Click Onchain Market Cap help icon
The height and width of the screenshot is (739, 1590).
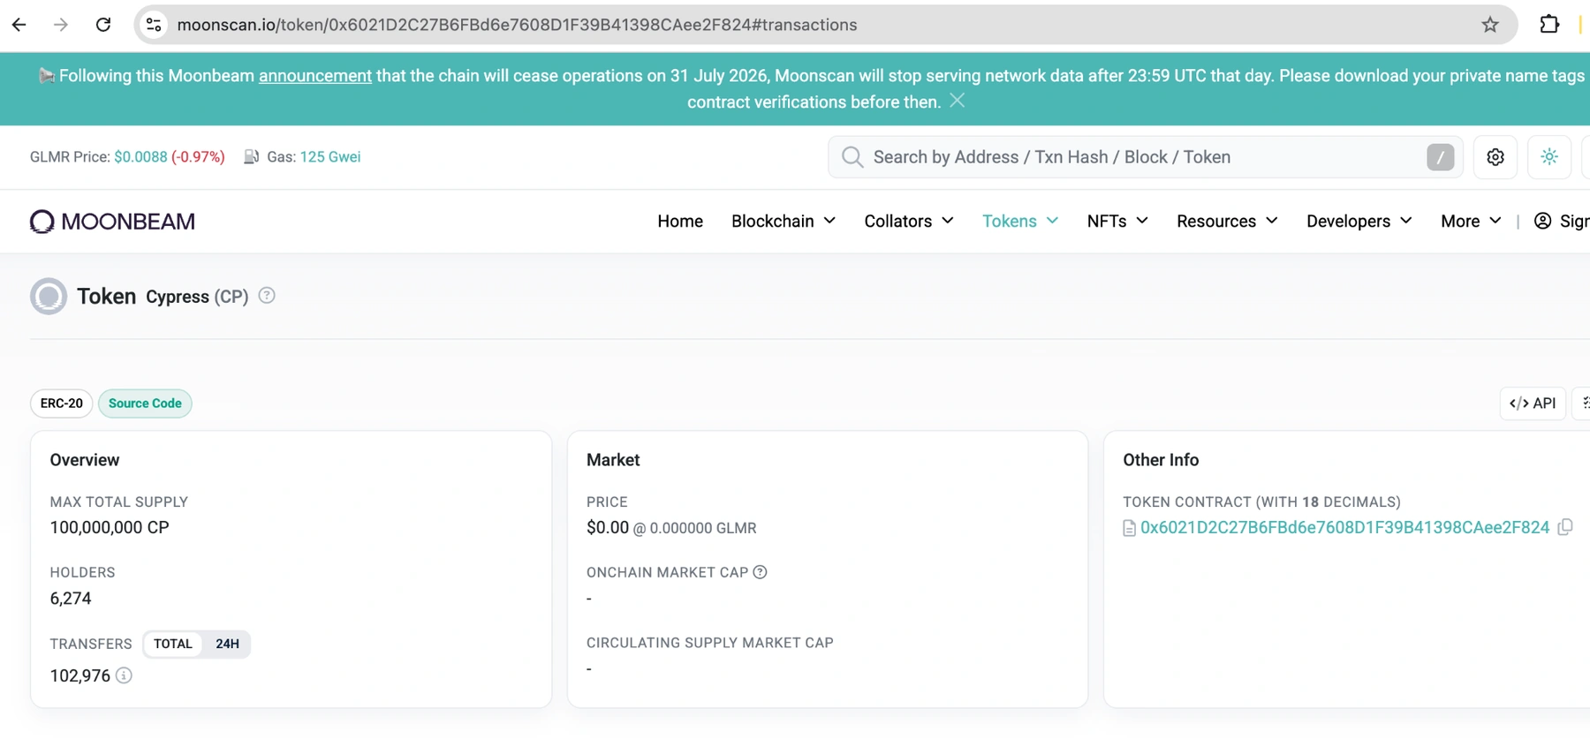pos(760,572)
